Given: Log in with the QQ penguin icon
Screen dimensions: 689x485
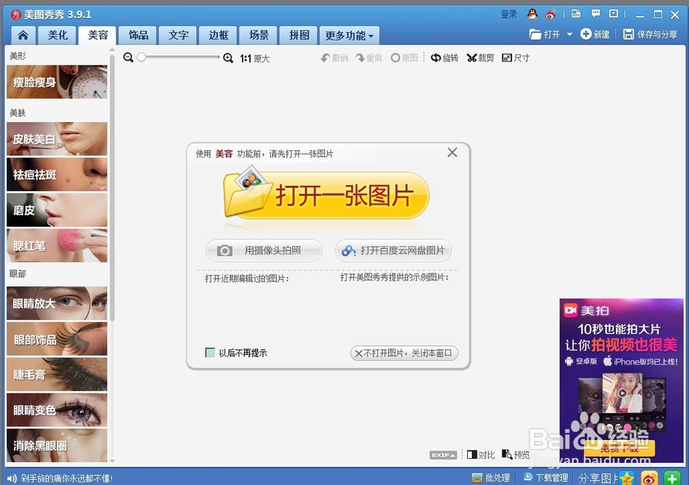Looking at the screenshot, I should tap(532, 14).
